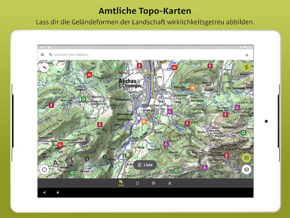Open the speech-bubble tab in bottom bar

[137, 183]
